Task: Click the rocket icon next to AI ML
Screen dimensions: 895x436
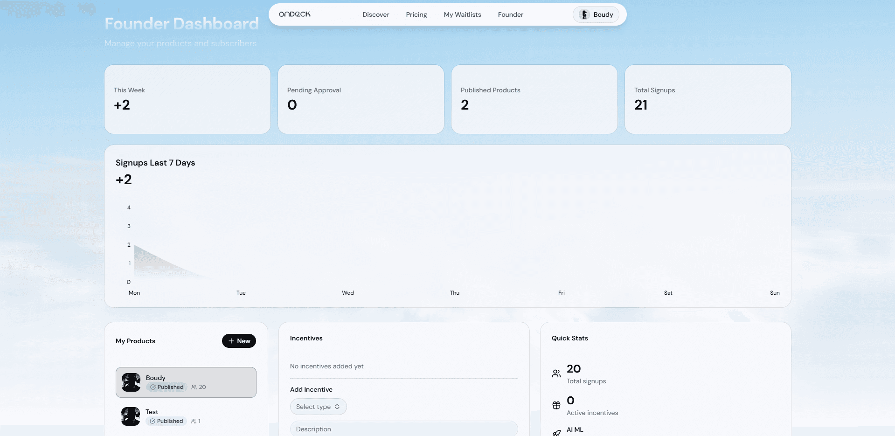Action: coord(556,433)
